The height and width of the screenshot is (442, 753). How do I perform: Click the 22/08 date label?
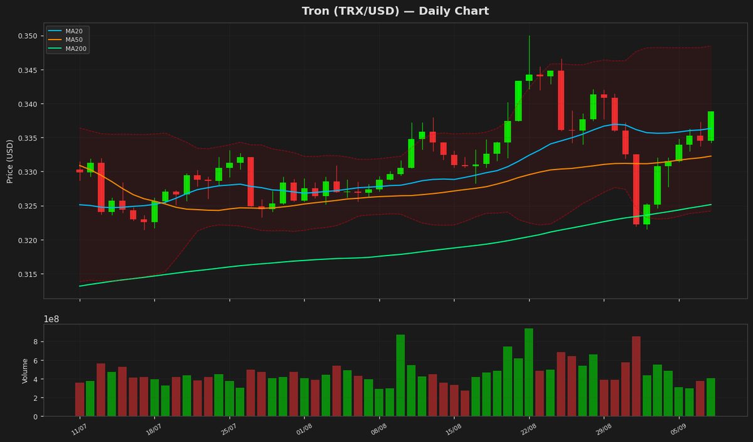coord(528,428)
